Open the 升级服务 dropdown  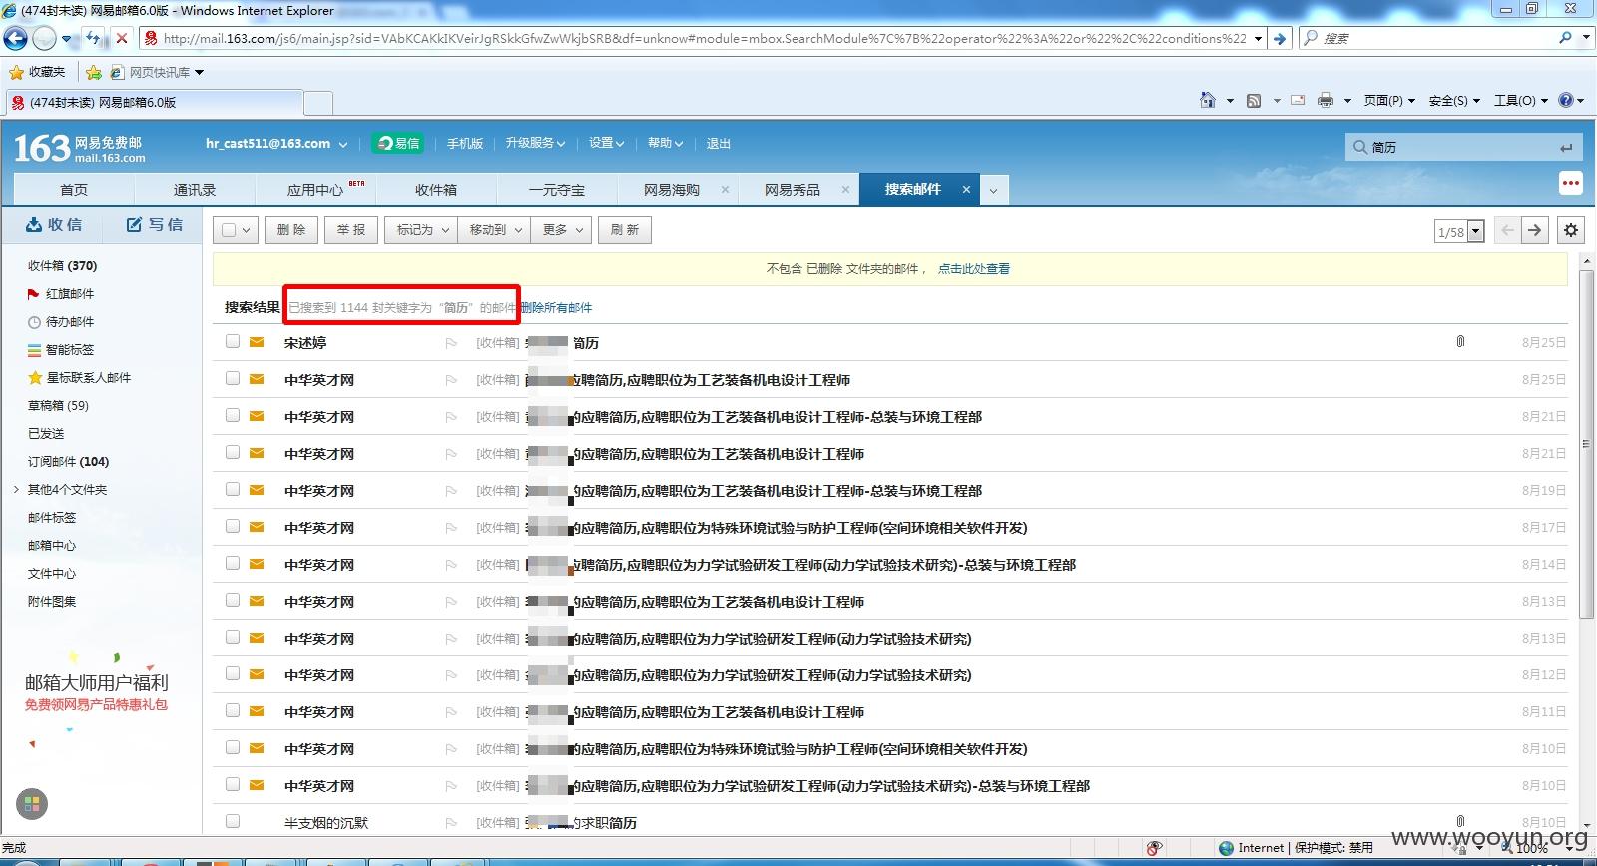[x=535, y=143]
